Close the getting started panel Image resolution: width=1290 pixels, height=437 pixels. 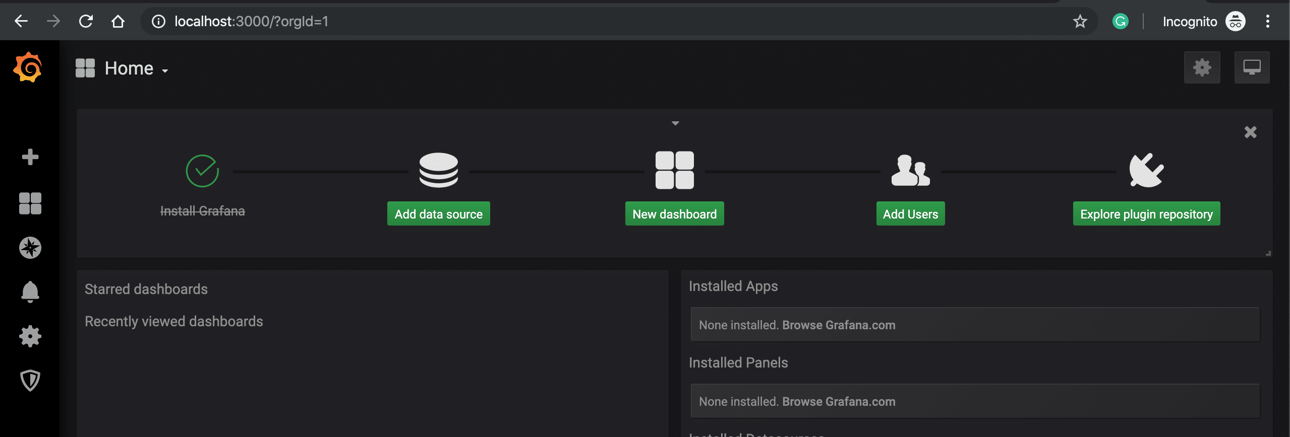[1250, 132]
